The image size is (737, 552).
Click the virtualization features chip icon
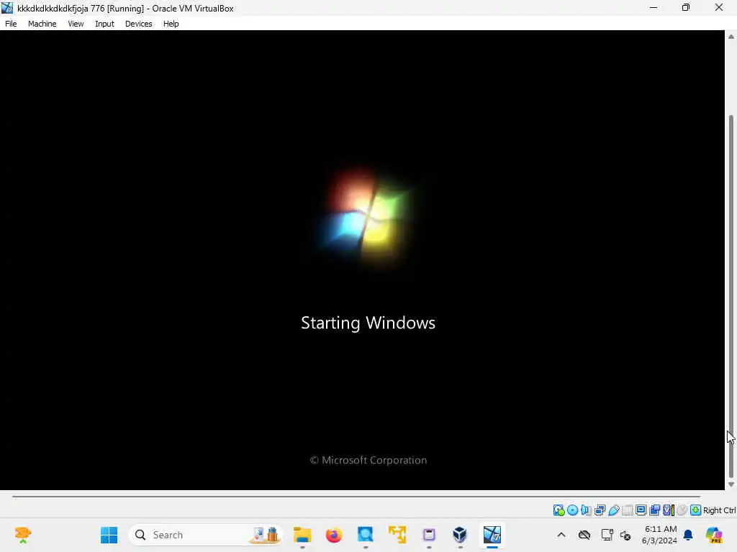[x=669, y=510]
